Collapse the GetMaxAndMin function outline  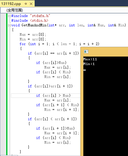9,25
